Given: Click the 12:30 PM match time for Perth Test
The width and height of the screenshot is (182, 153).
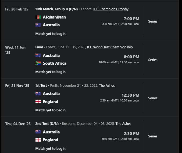Looking at the screenshot, I should pos(130,95).
